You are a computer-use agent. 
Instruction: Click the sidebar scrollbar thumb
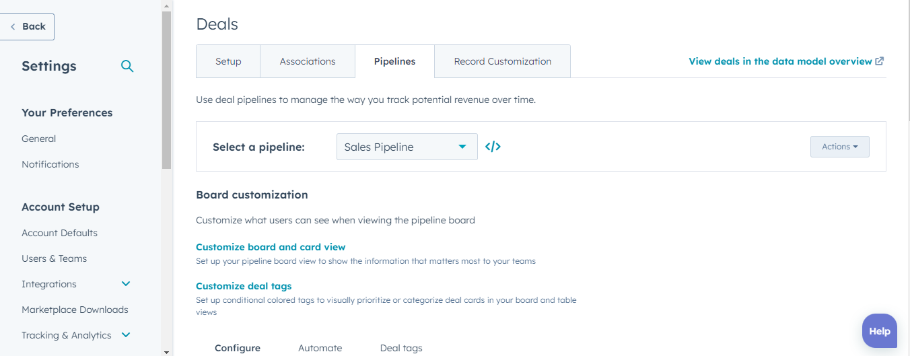point(167,90)
